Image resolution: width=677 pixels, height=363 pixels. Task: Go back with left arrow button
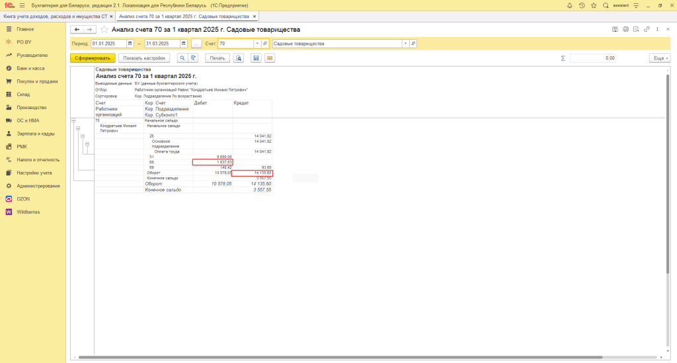tap(77, 29)
